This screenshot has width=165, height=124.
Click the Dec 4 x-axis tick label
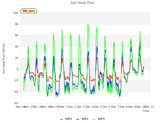[x=89, y=107]
